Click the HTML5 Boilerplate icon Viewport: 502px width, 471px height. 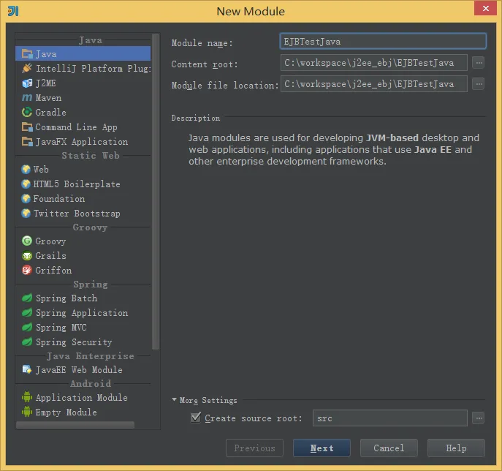[x=26, y=184]
